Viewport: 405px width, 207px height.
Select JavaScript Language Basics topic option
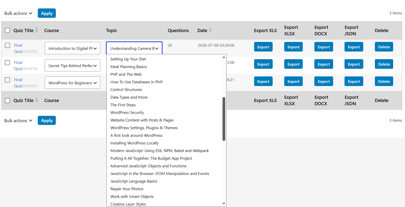coord(134,181)
